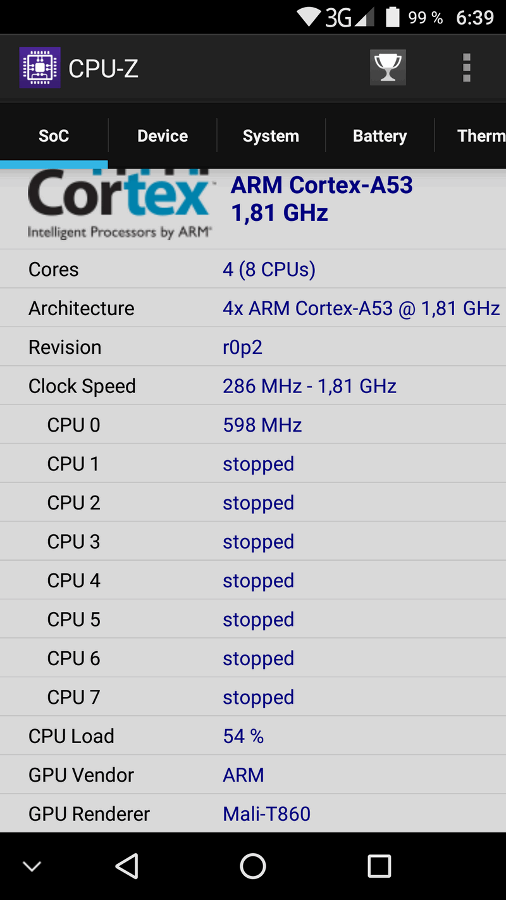Tap the battery icon in status bar

point(393,17)
